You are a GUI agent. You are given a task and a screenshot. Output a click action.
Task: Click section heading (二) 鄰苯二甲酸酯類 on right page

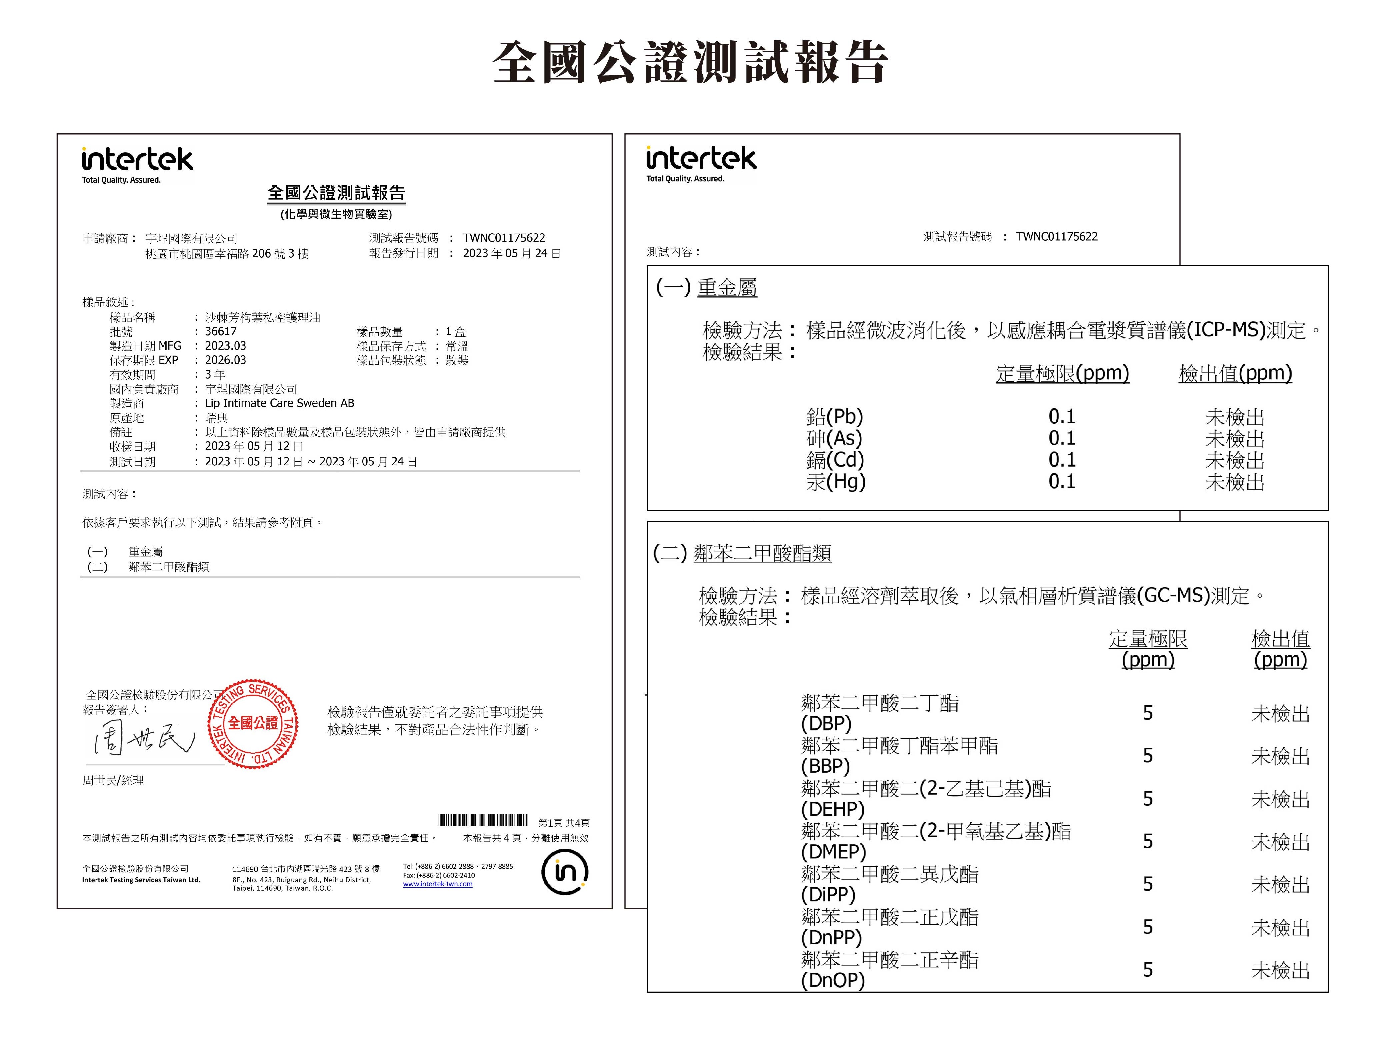pos(742,553)
